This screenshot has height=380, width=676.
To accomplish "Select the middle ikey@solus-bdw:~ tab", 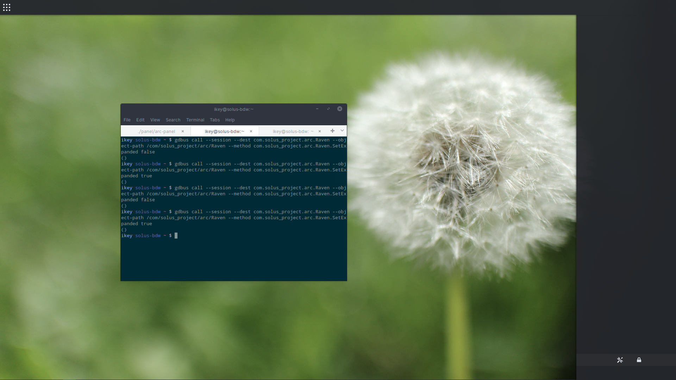I will tap(225, 131).
